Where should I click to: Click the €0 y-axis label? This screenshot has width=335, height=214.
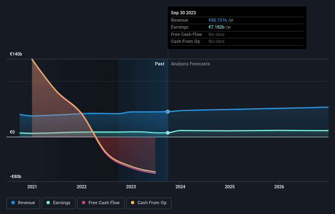pos(12,132)
